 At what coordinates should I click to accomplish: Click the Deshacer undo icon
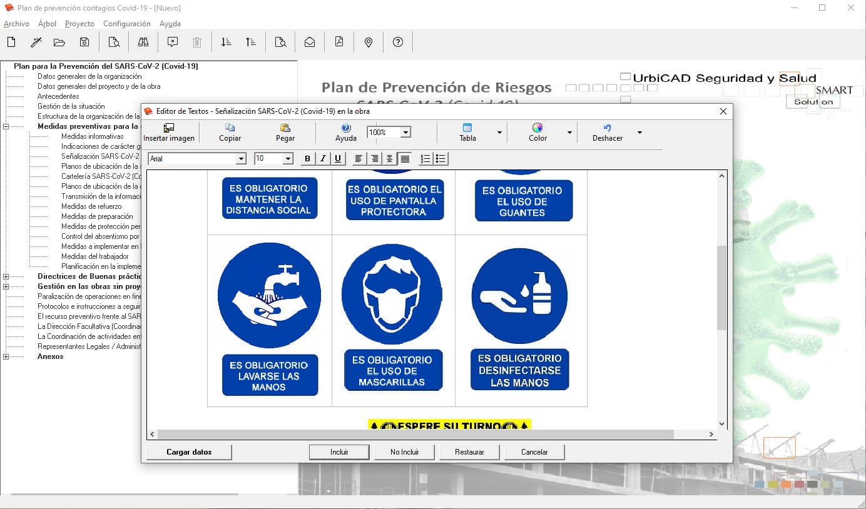(607, 128)
